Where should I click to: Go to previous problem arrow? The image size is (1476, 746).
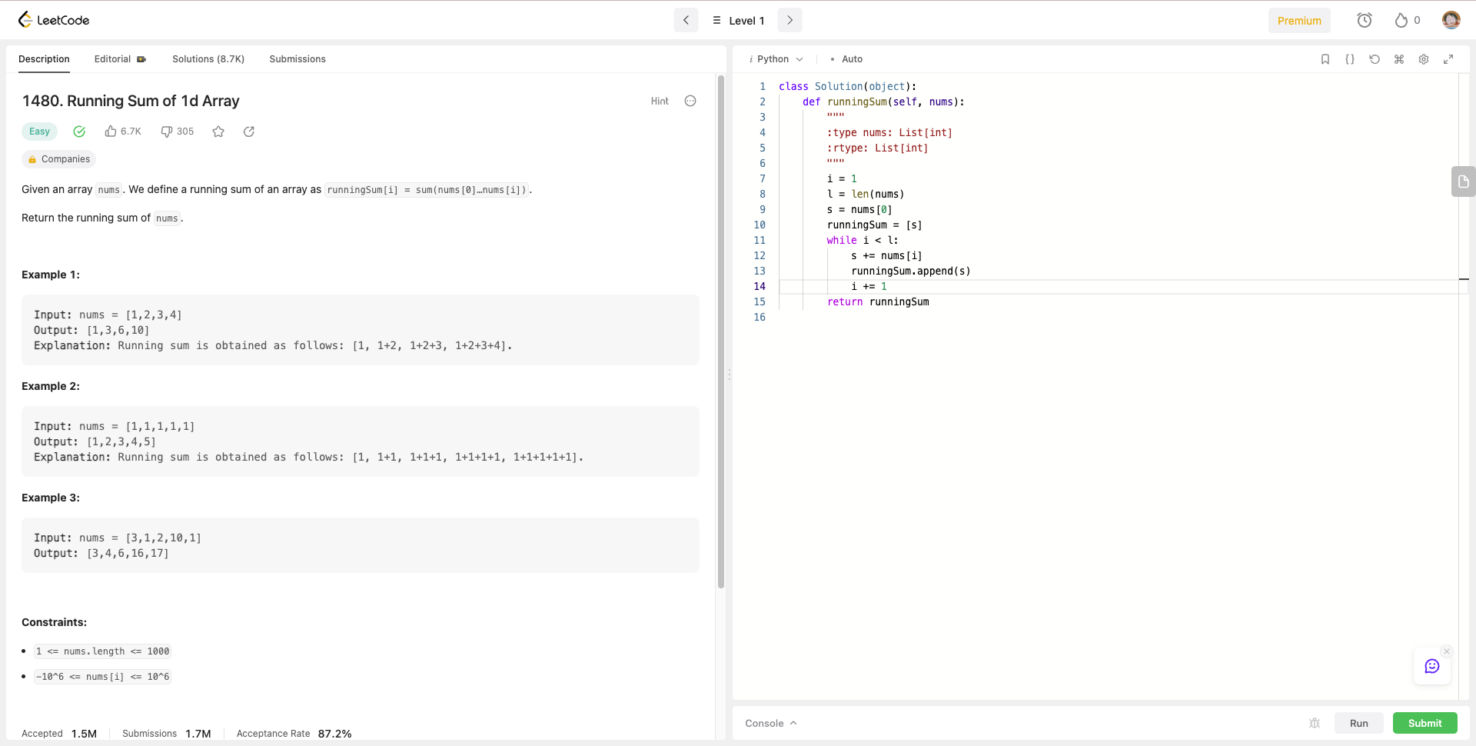click(686, 20)
